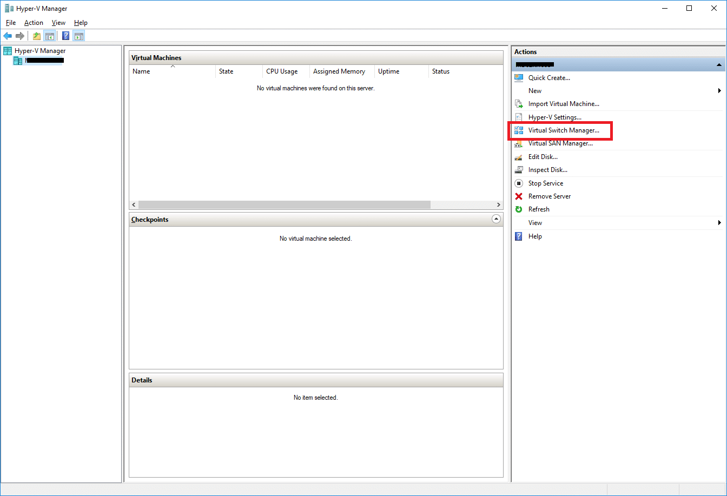Screen dimensions: 727x496
Task: Click Refresh action text
Action: (539, 209)
